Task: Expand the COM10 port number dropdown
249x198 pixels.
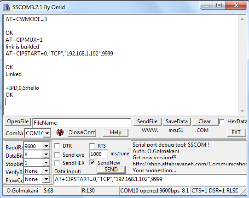Action: pos(47,133)
